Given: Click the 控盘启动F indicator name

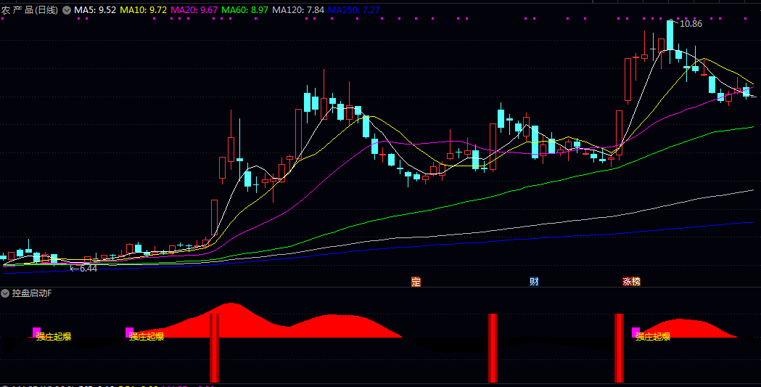Looking at the screenshot, I should [x=32, y=293].
